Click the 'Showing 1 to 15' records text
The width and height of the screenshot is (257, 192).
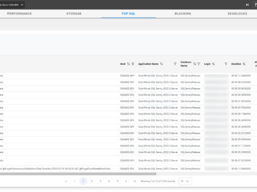coord(158,181)
